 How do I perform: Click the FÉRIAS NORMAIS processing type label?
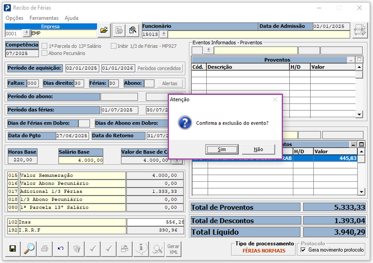264,251
